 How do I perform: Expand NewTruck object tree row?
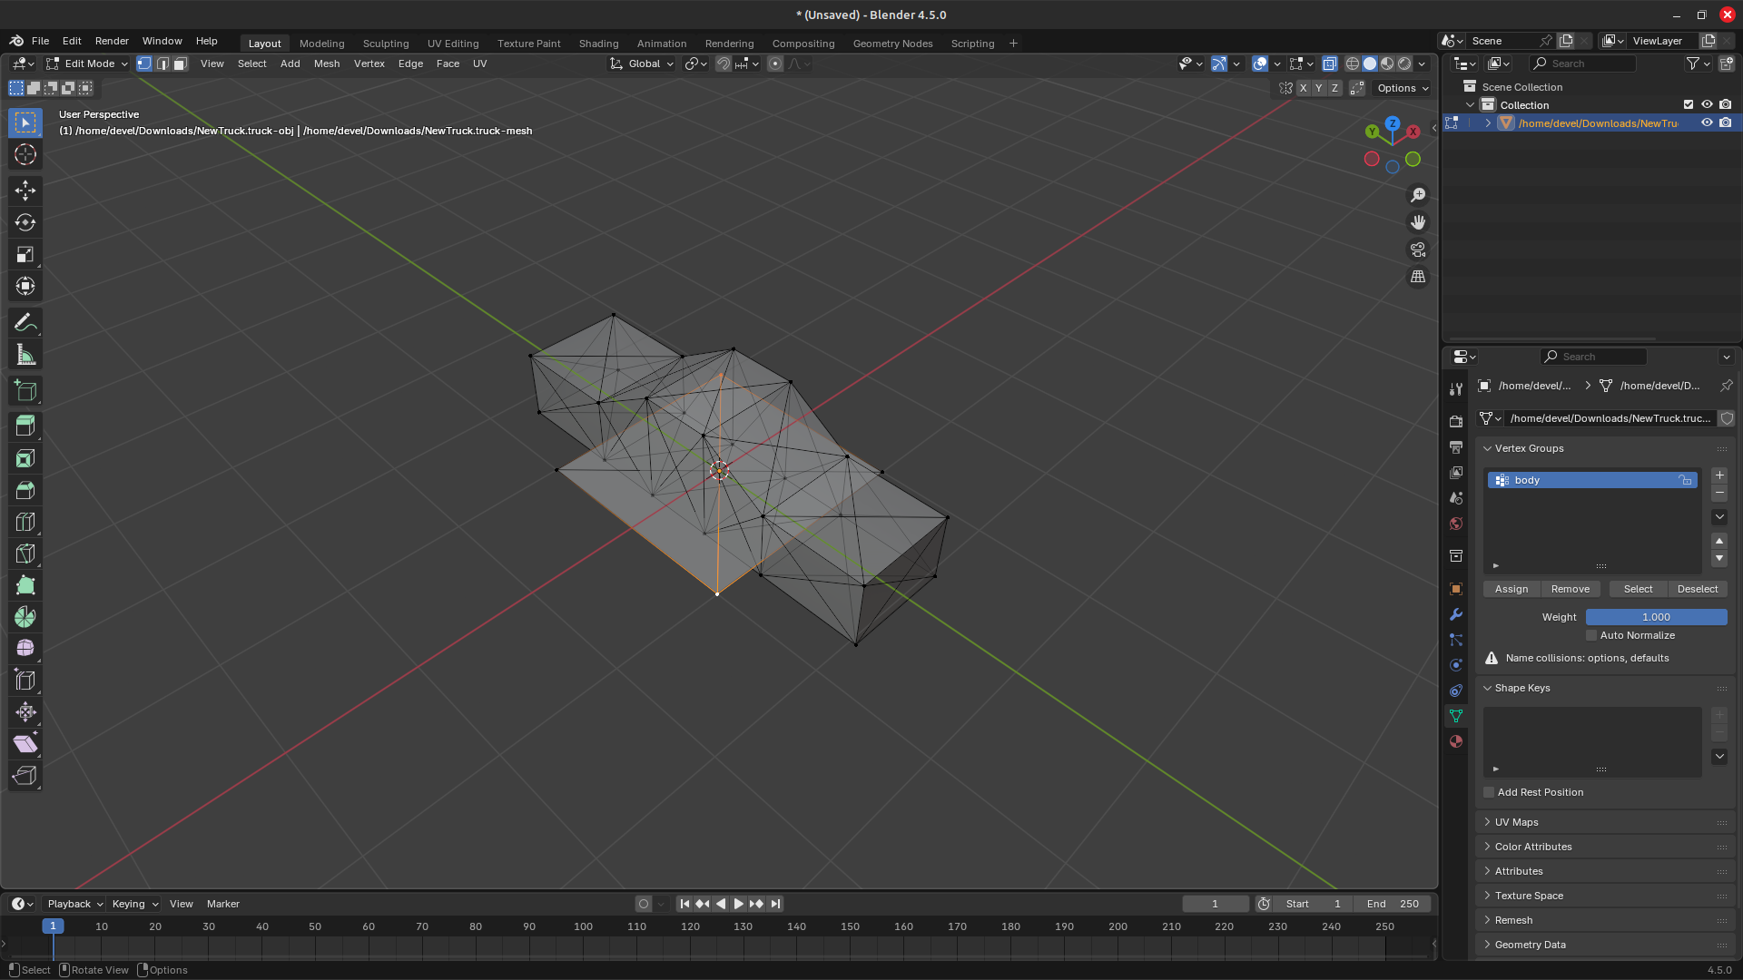pyautogui.click(x=1488, y=122)
